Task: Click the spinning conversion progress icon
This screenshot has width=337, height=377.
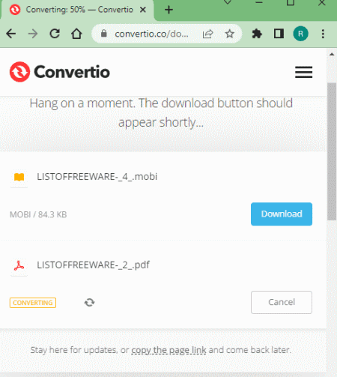Action: point(89,303)
